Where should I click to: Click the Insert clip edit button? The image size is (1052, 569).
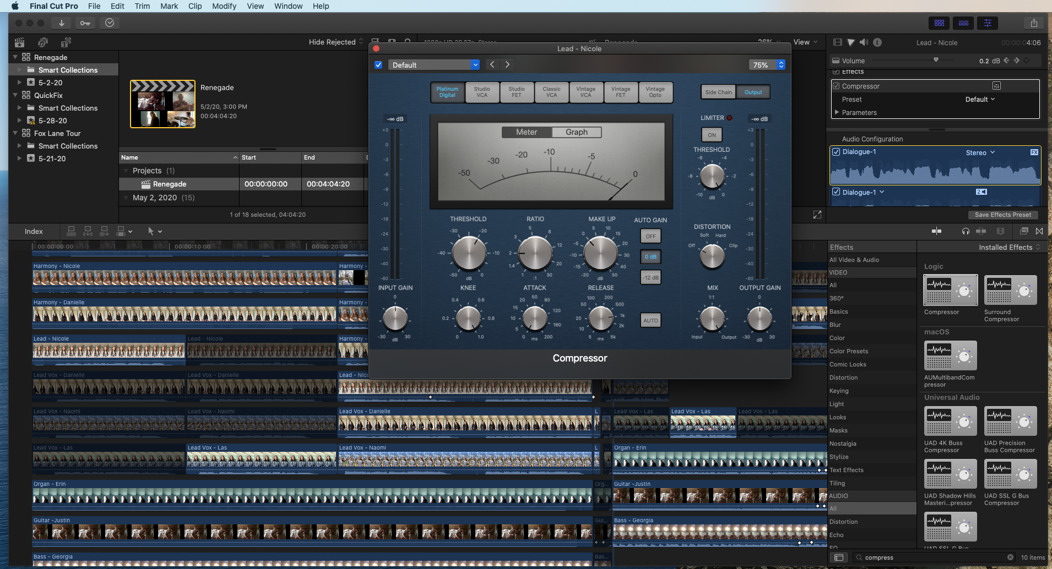(x=88, y=231)
